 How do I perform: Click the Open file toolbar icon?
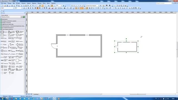[x=5, y=6]
